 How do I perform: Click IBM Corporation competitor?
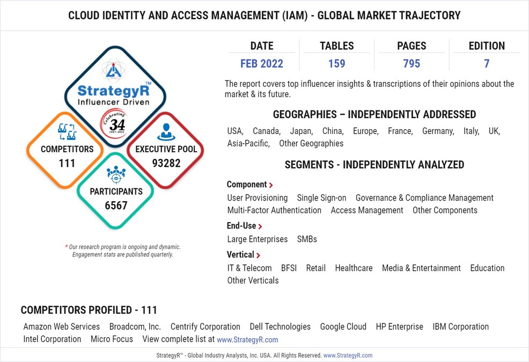(x=460, y=327)
